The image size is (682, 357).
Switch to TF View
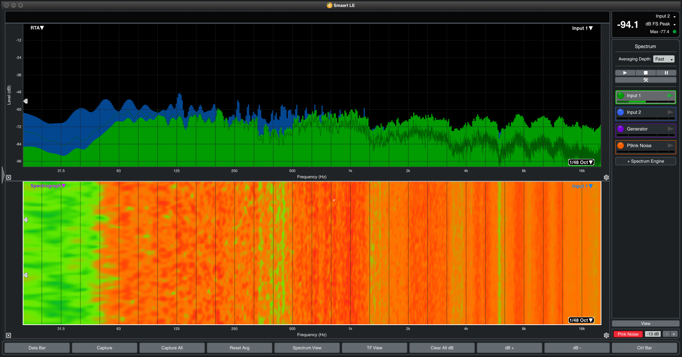click(374, 348)
